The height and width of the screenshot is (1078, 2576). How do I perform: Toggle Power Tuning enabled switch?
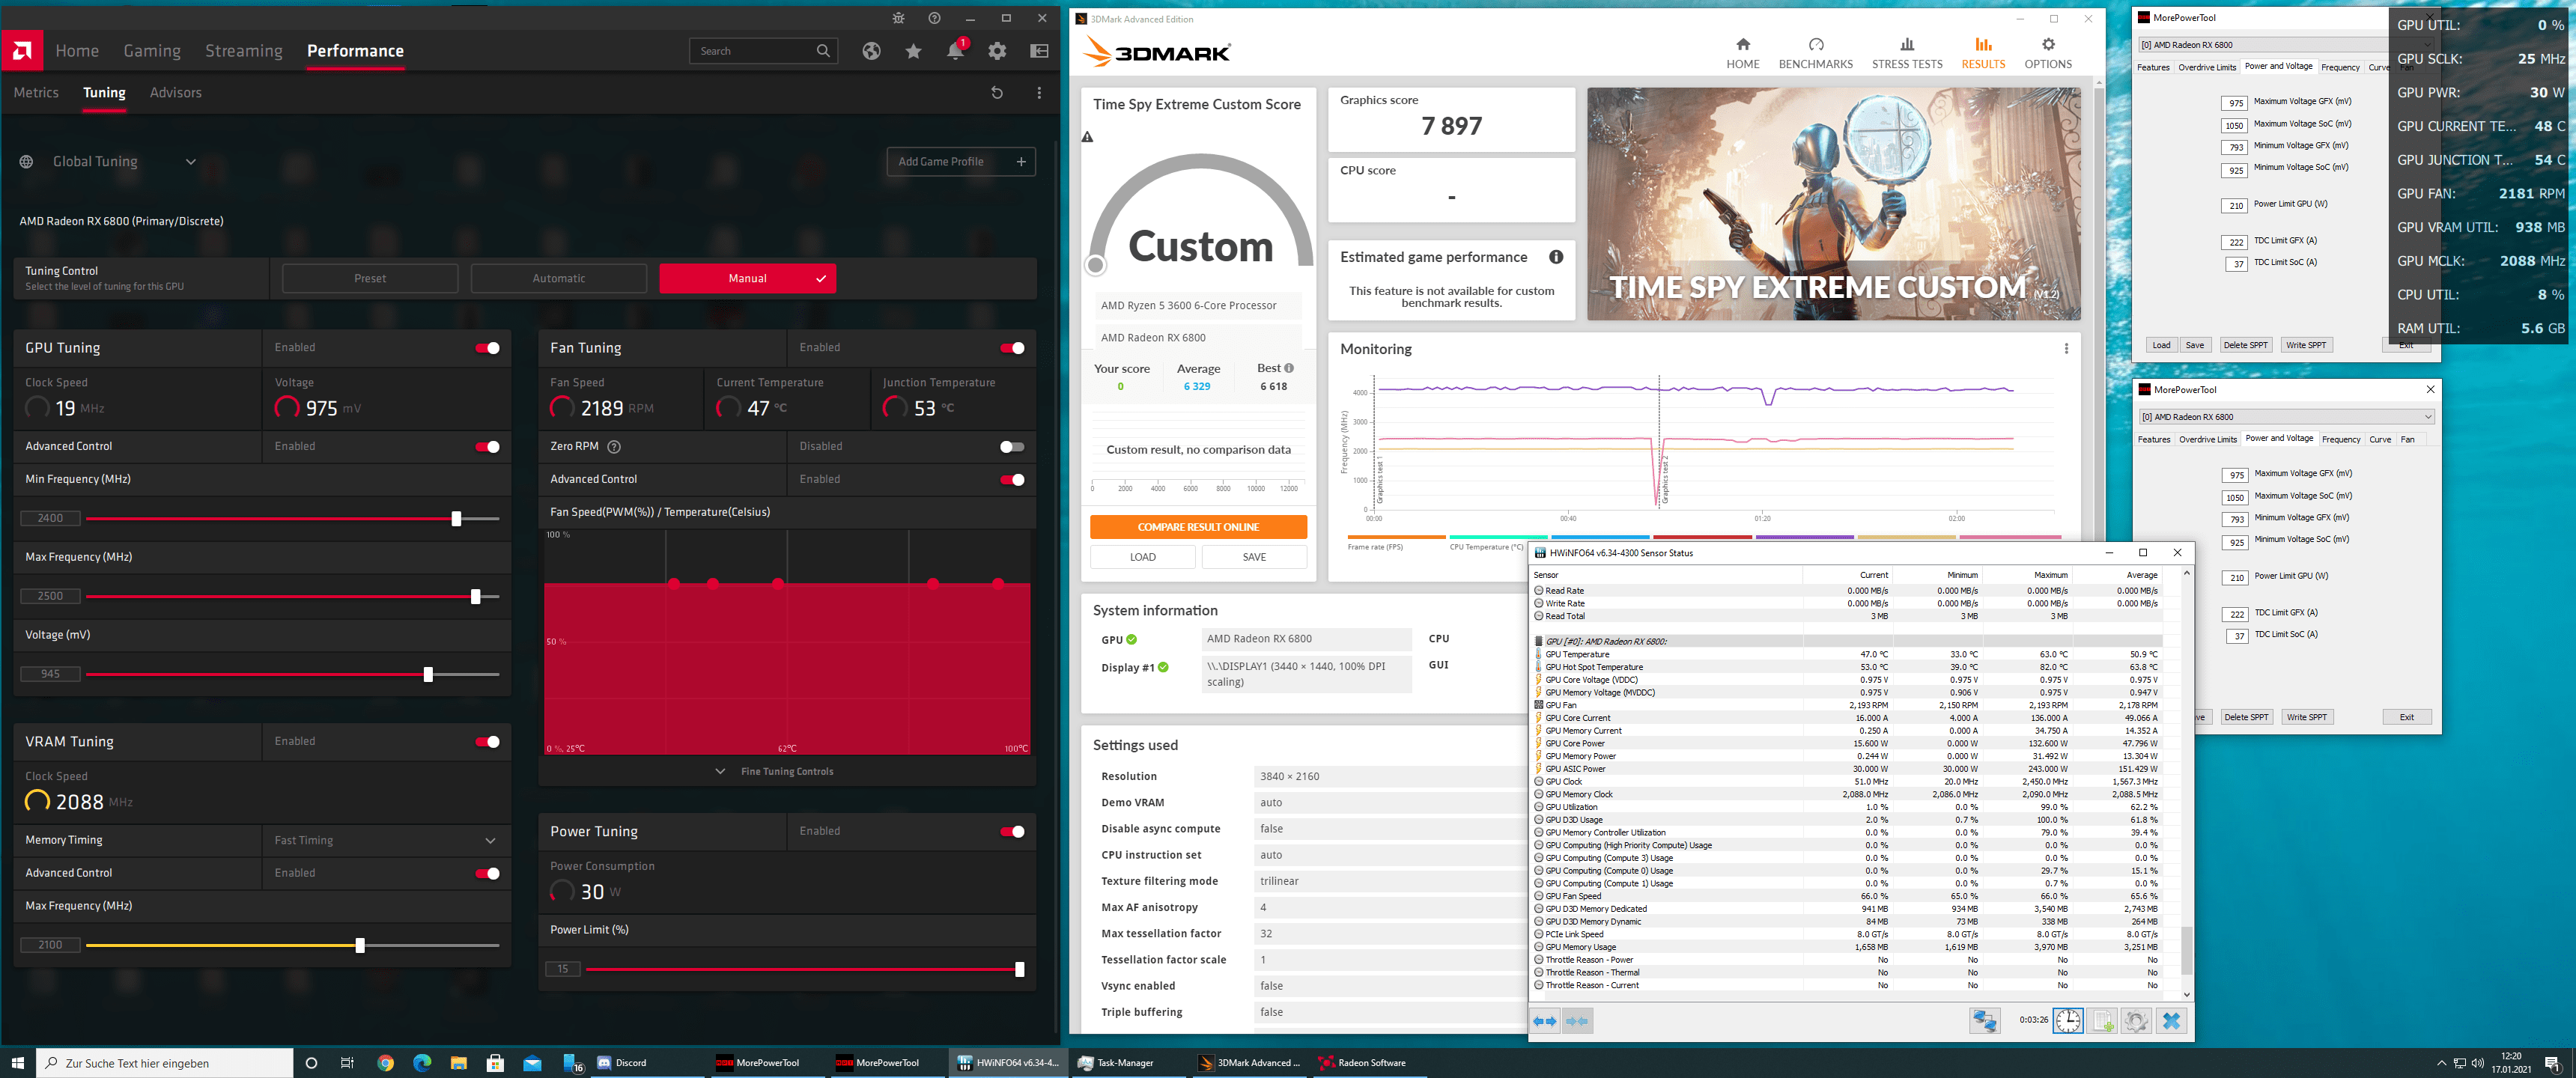[x=1012, y=832]
